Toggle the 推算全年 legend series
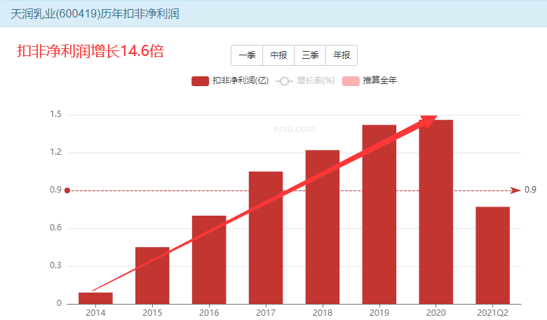547x320 pixels. pyautogui.click(x=370, y=81)
